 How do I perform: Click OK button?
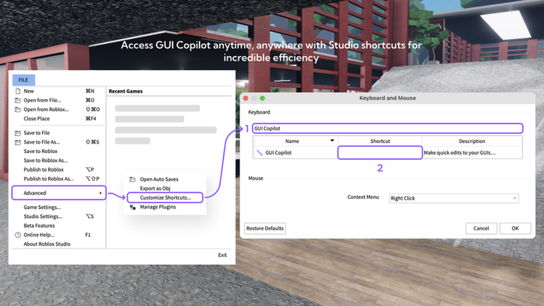coord(515,228)
